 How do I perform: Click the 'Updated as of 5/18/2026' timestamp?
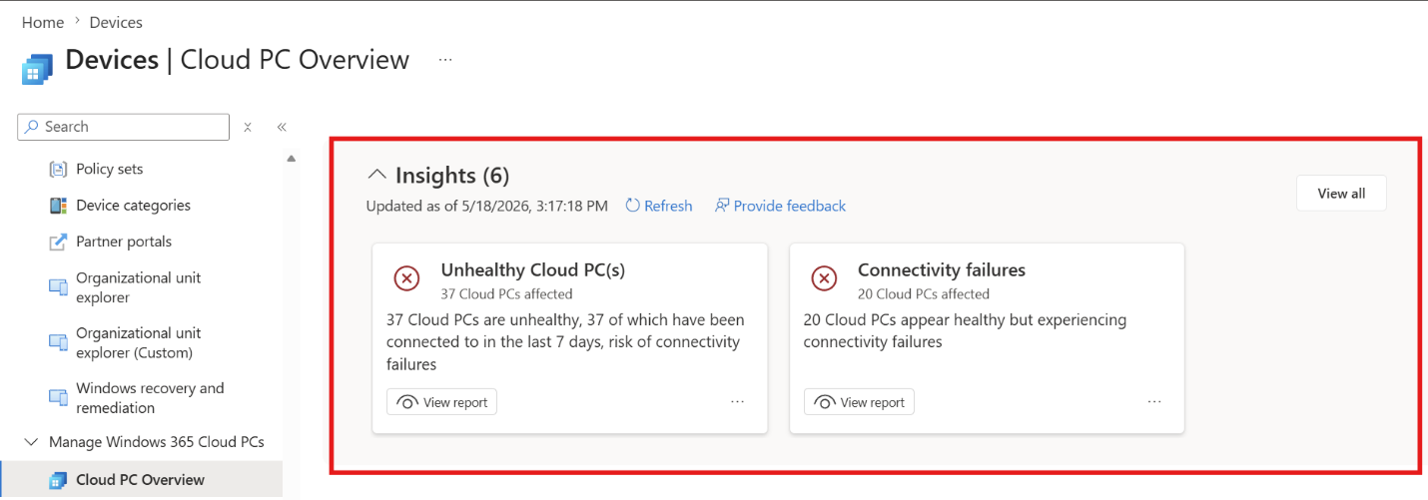coord(487,207)
